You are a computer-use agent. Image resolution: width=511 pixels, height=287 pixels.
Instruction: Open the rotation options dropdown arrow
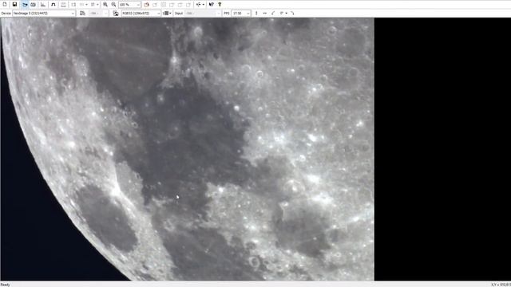point(286,14)
